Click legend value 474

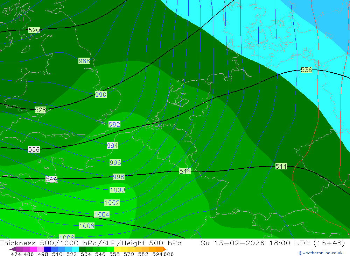(x=16, y=254)
